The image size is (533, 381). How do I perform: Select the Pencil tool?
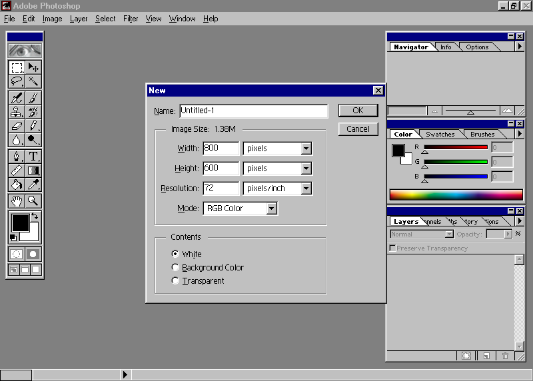(33, 126)
